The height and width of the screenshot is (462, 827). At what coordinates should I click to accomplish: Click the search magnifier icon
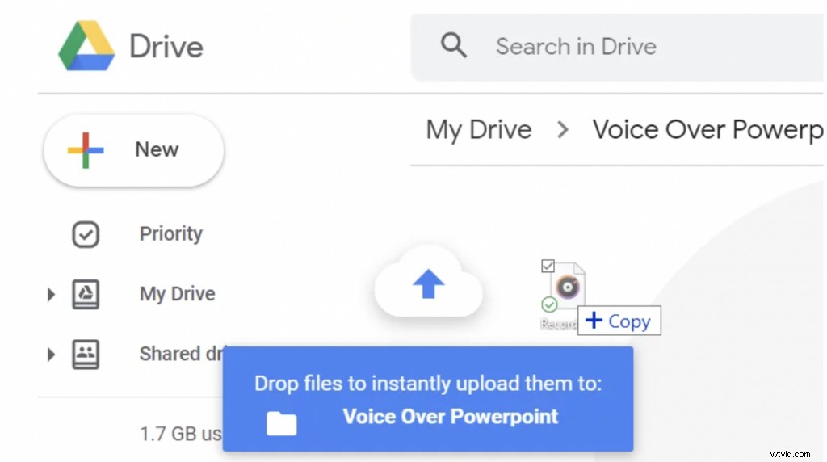[454, 45]
